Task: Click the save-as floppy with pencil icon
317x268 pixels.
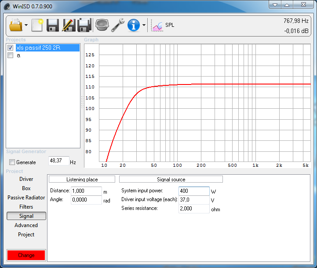Action: pyautogui.click(x=68, y=25)
